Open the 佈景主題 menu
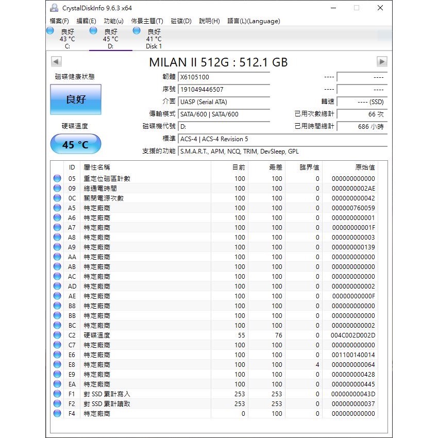 (146, 21)
